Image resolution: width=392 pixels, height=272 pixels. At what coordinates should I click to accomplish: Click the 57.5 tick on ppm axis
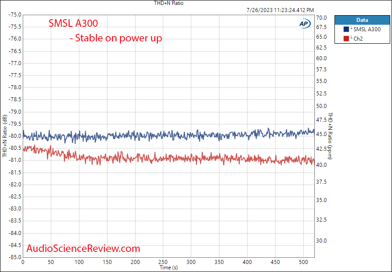[x=321, y=70]
